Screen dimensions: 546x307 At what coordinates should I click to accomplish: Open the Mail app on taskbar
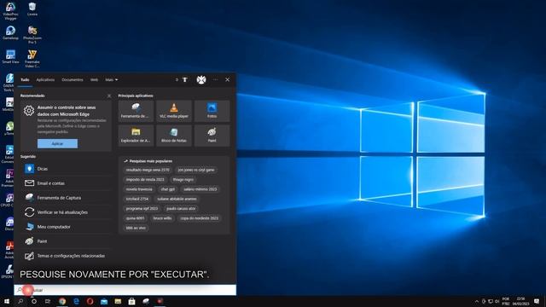coord(104,301)
